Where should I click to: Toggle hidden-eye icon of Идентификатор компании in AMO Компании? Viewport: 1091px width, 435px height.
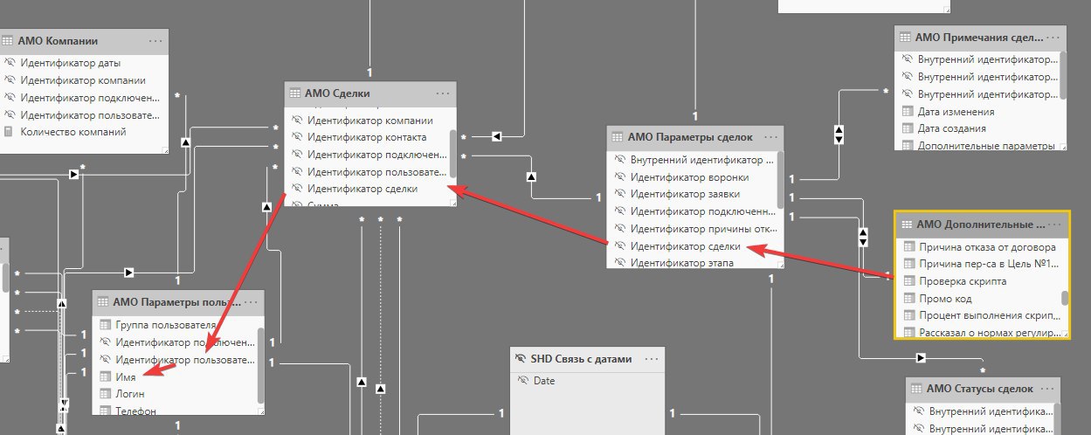10,80
